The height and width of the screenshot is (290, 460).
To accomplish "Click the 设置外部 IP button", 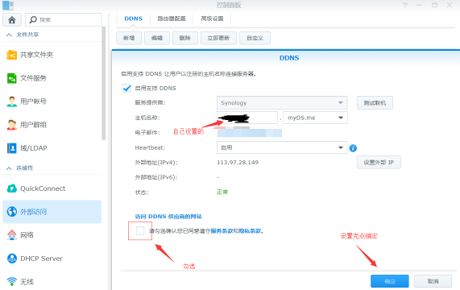I will tap(379, 163).
